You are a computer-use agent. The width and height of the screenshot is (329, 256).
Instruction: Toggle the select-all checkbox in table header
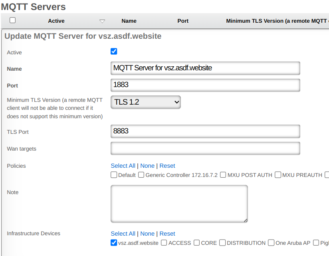13,20
